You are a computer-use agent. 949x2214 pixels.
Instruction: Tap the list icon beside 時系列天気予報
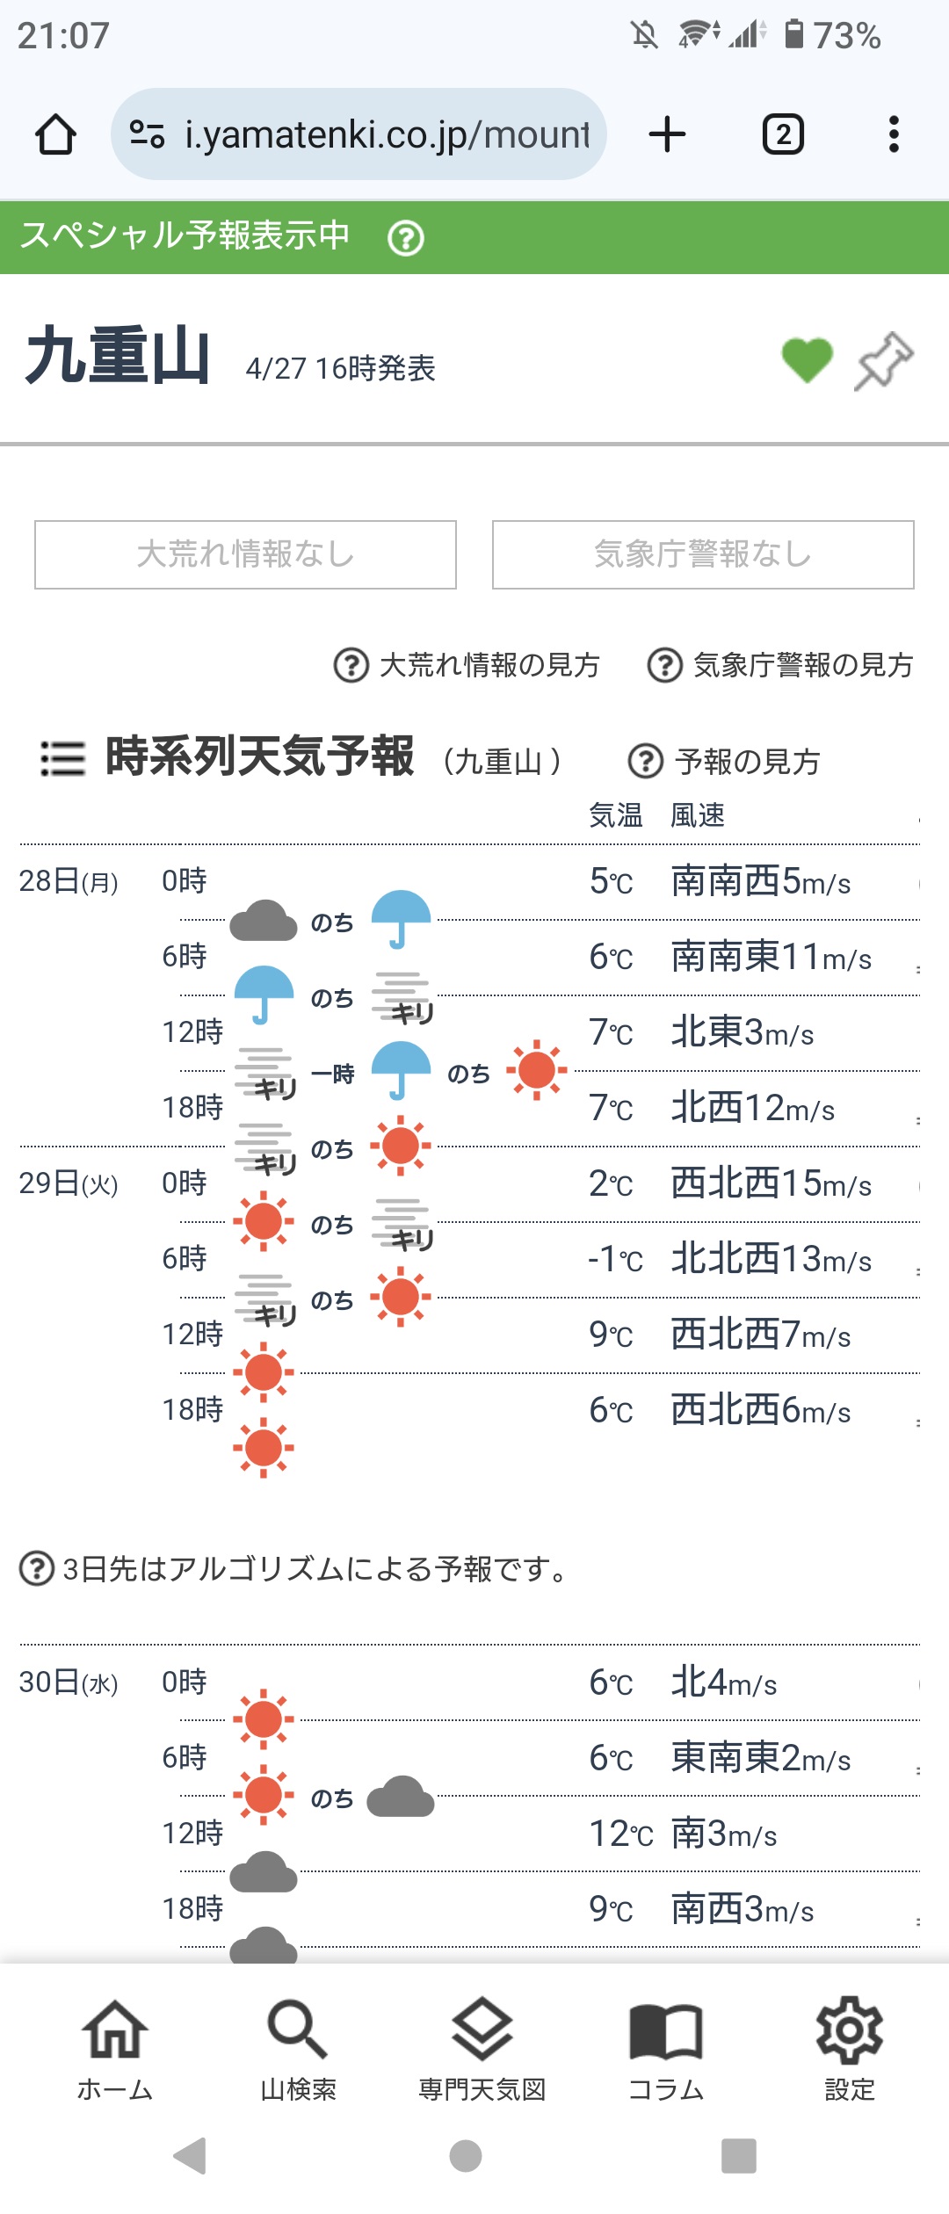(63, 758)
